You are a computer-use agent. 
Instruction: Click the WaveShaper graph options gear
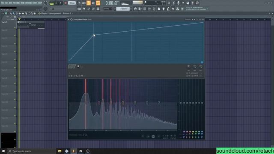(202, 62)
